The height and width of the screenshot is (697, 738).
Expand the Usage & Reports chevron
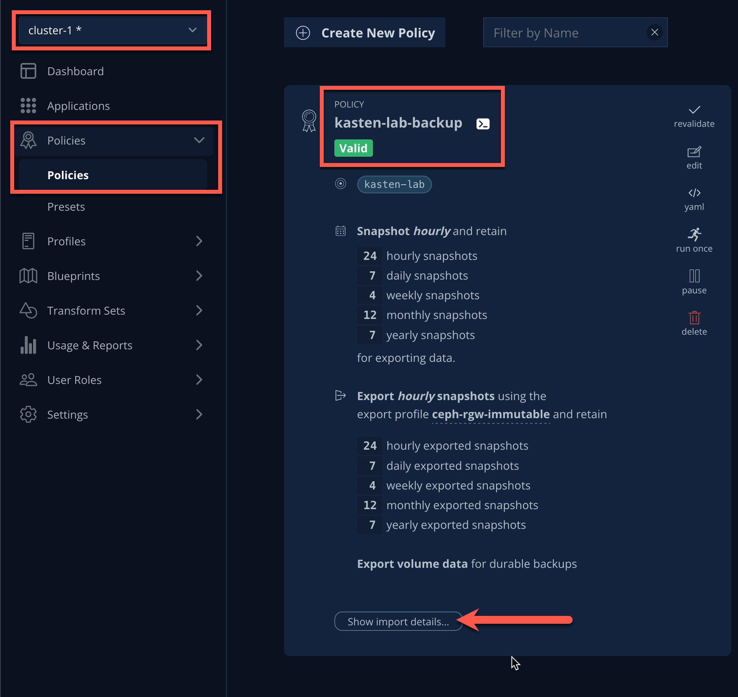pos(199,345)
